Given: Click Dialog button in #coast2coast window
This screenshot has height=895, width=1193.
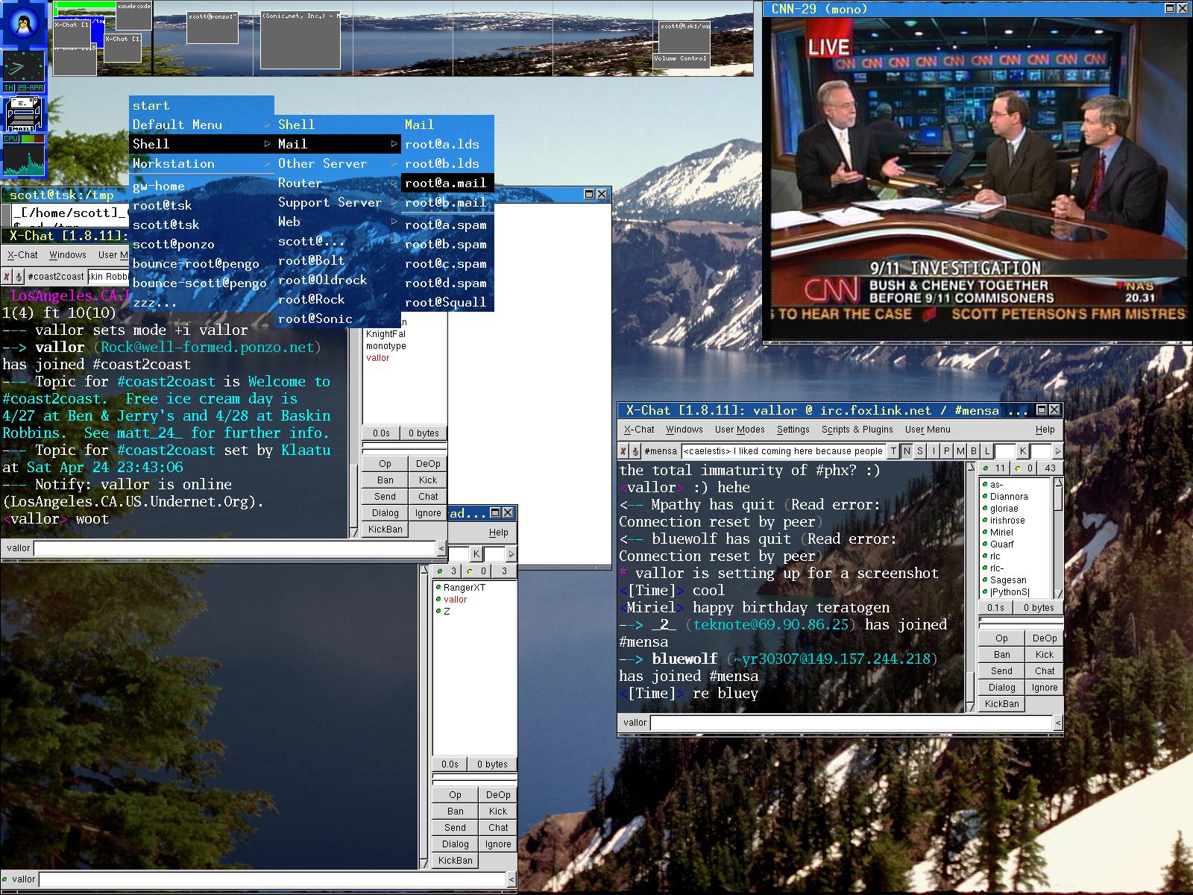Looking at the screenshot, I should 385,513.
